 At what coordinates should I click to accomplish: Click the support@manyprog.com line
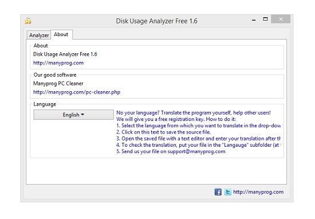pos(171,151)
